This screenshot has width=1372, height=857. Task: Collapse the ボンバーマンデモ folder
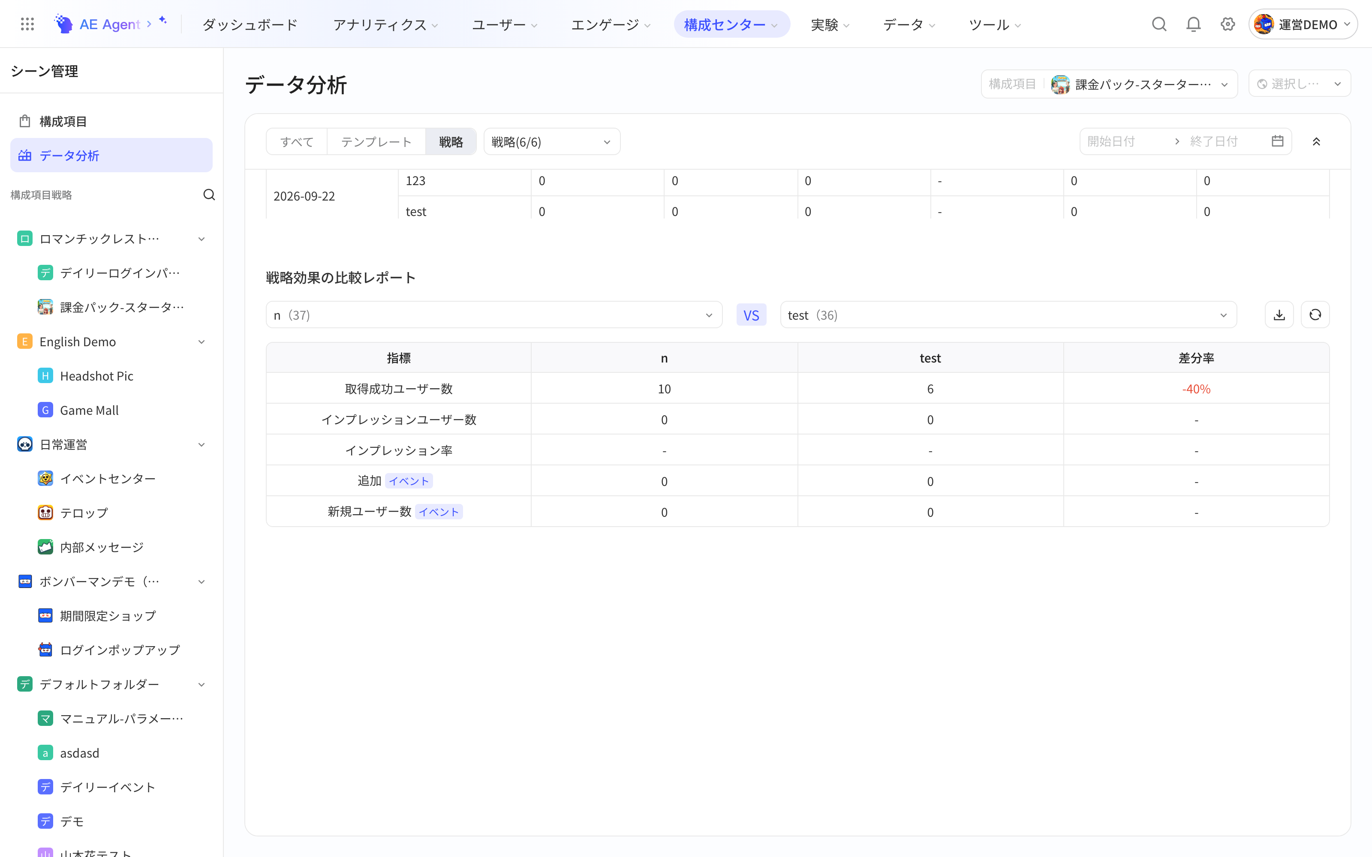tap(201, 582)
